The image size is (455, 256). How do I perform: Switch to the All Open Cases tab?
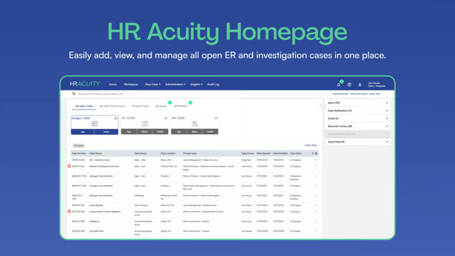[x=140, y=106]
